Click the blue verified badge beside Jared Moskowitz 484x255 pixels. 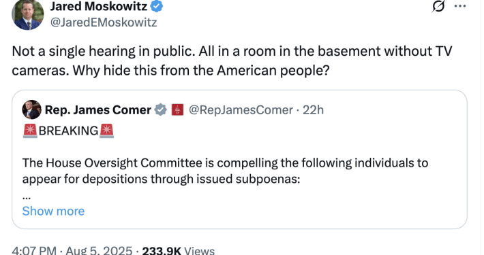point(157,6)
